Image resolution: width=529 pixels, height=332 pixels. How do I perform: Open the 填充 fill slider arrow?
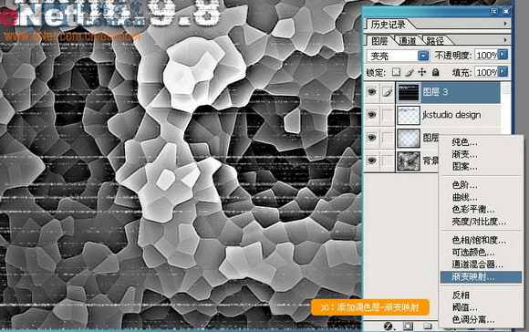coord(503,71)
